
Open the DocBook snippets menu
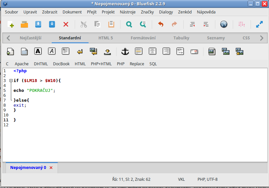61,64
